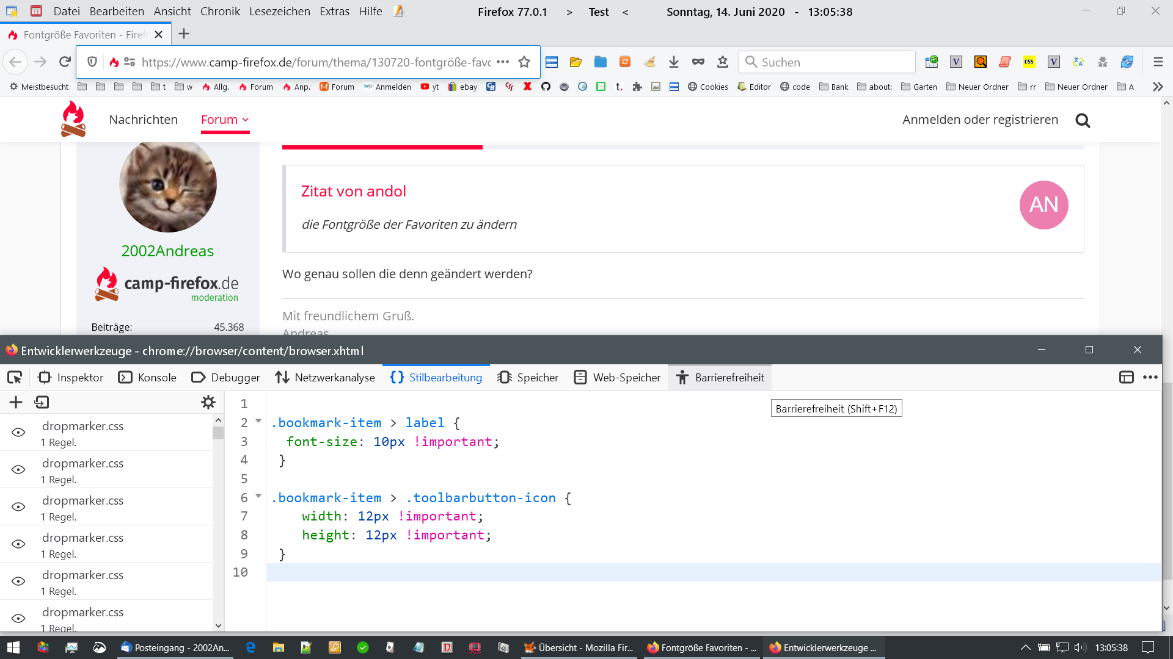Open style editor options gear
1173x659 pixels.
208,402
